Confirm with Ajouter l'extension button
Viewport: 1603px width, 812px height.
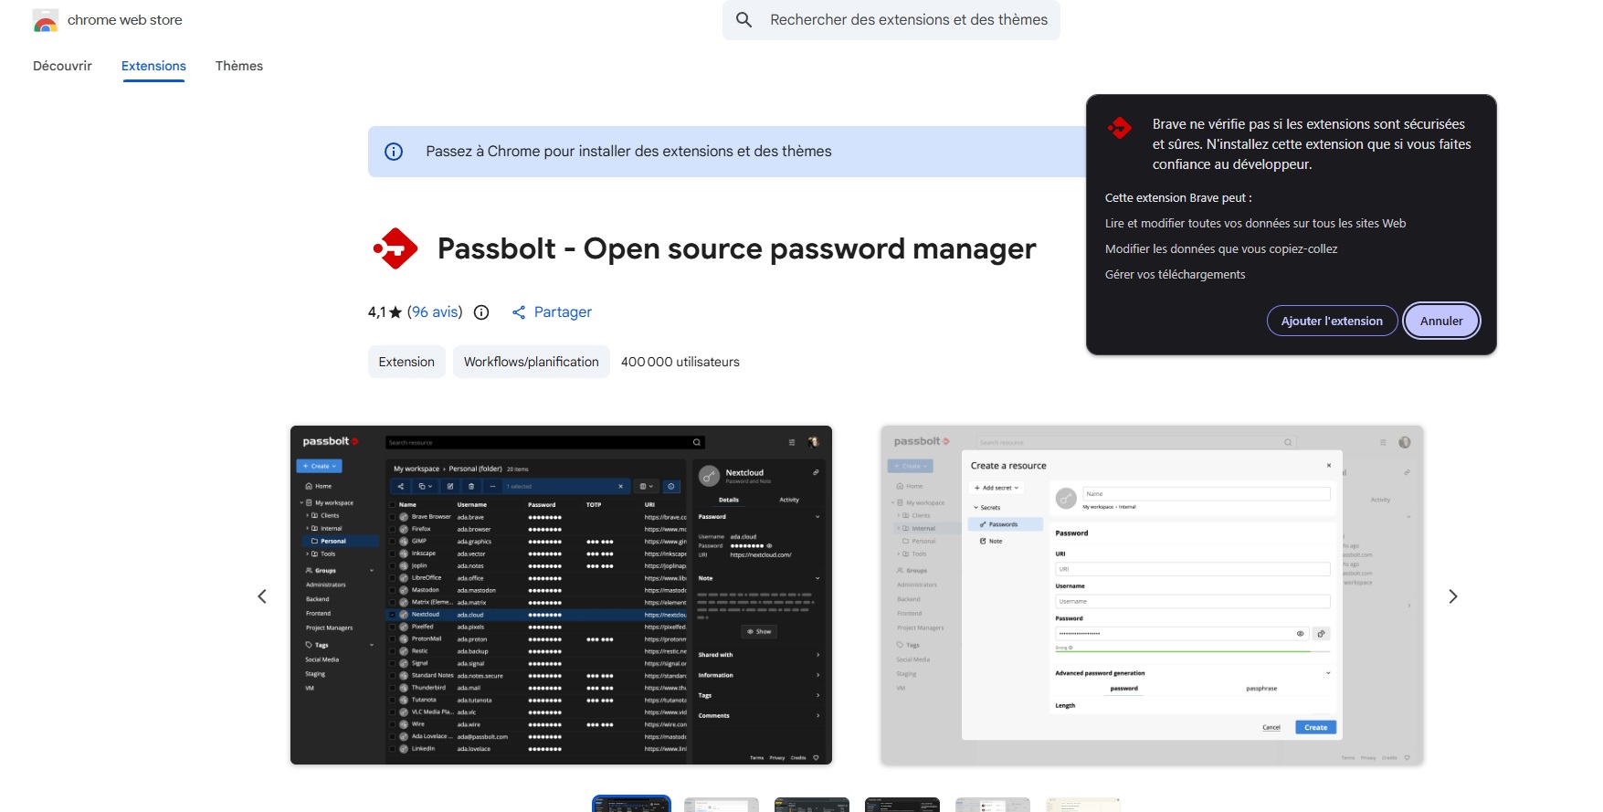click(1332, 321)
